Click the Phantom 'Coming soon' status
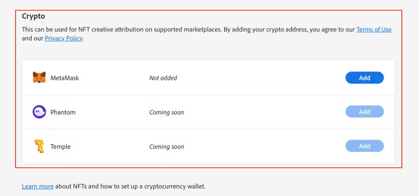The height and width of the screenshot is (196, 419). (167, 112)
